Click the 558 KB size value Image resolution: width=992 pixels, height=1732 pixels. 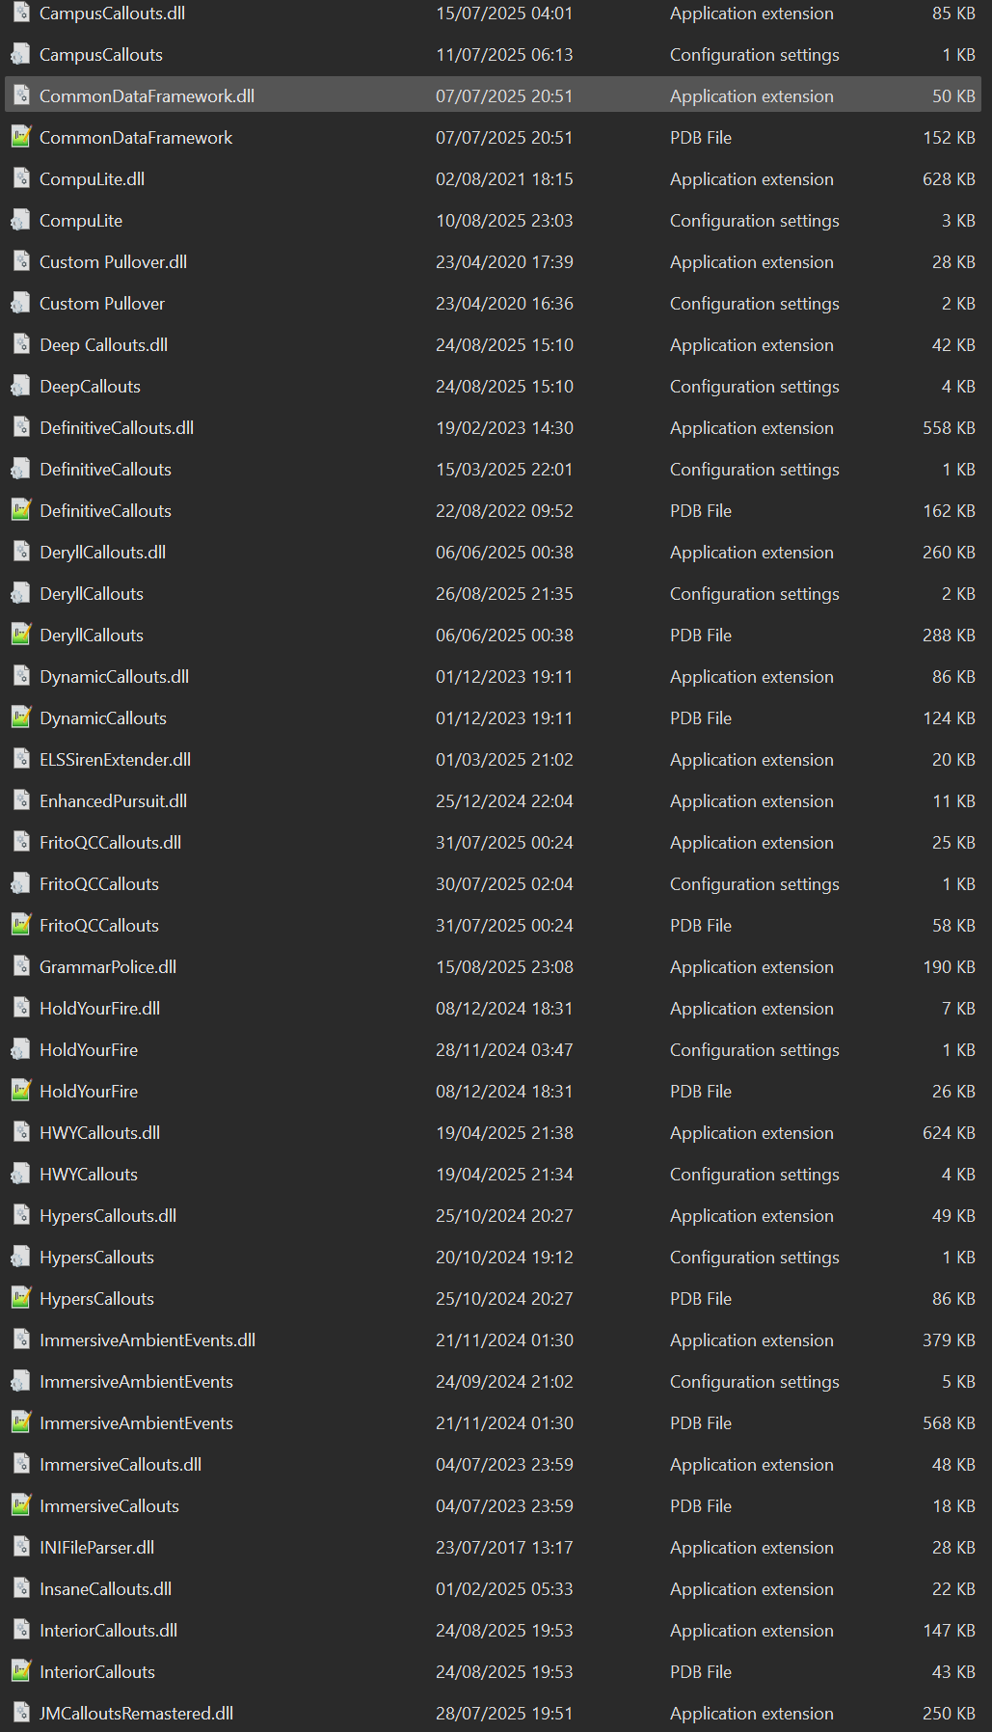tap(949, 428)
